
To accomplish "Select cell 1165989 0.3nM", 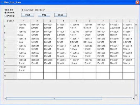I will 24,33.
